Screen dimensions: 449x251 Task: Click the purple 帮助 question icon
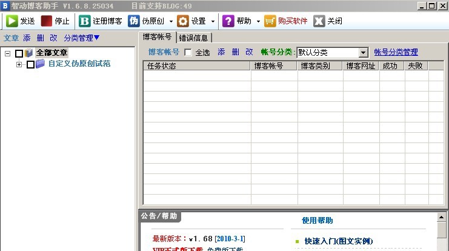click(228, 21)
